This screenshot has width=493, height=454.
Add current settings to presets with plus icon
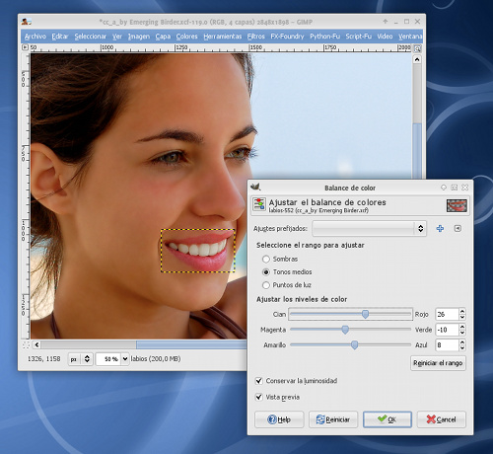click(x=440, y=228)
